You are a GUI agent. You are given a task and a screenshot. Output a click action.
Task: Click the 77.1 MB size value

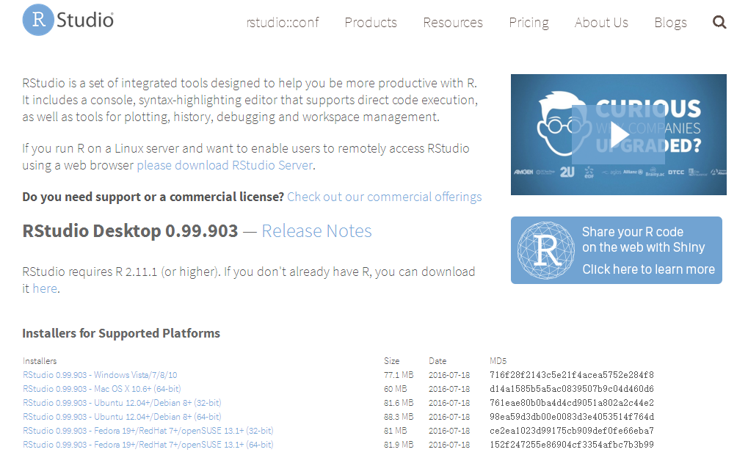[x=399, y=375]
